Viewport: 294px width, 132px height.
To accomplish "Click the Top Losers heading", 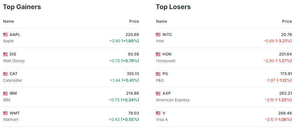I will pos(173,7).
